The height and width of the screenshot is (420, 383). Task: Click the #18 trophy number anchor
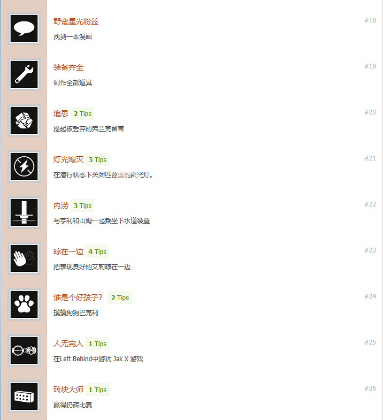370,20
